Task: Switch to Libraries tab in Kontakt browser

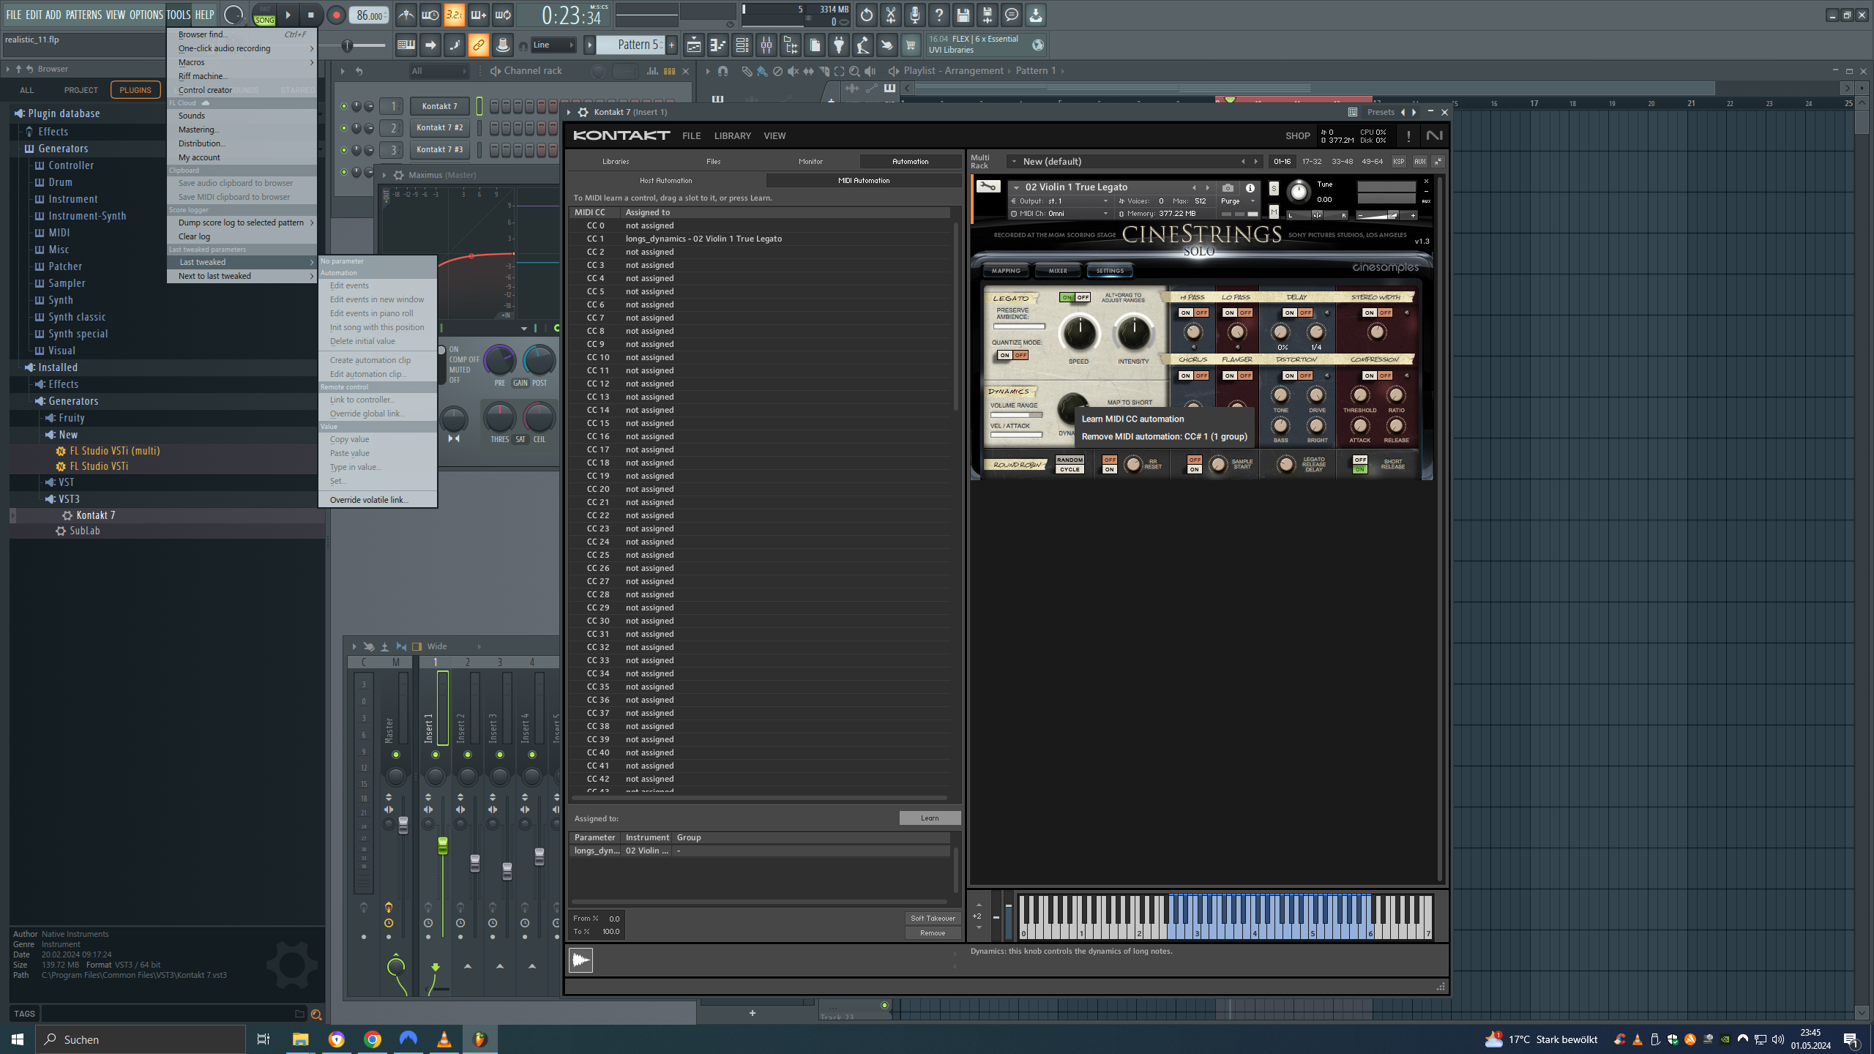Action: [x=616, y=161]
